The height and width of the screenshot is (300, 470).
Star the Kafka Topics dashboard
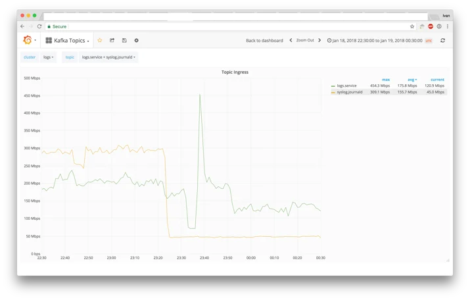(x=100, y=40)
